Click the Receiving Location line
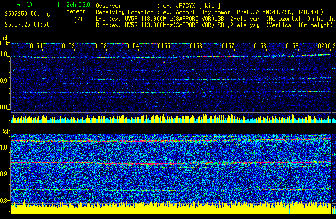Image resolution: width=336 pixels, height=219 pixels. click(x=209, y=12)
